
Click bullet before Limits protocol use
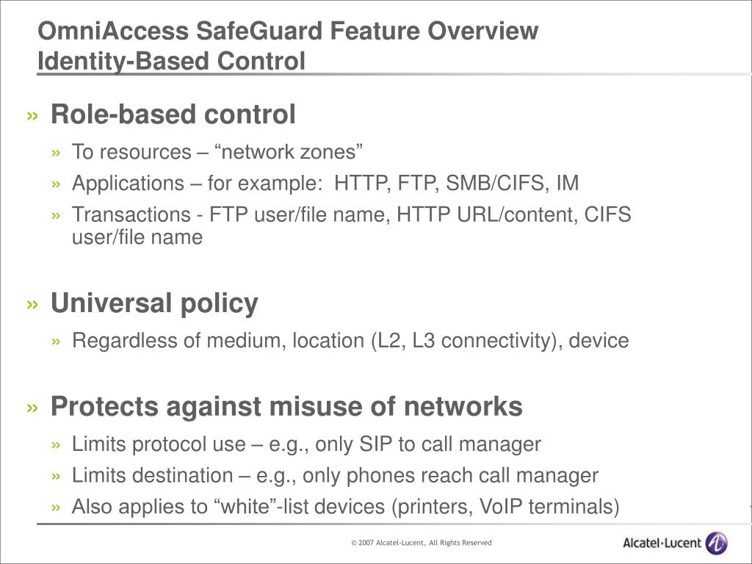[56, 445]
